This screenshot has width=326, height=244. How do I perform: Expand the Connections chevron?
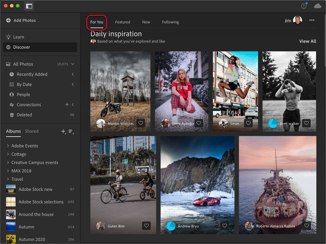click(73, 104)
